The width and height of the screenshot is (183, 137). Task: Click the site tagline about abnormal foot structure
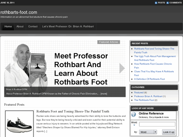click(x=34, y=17)
